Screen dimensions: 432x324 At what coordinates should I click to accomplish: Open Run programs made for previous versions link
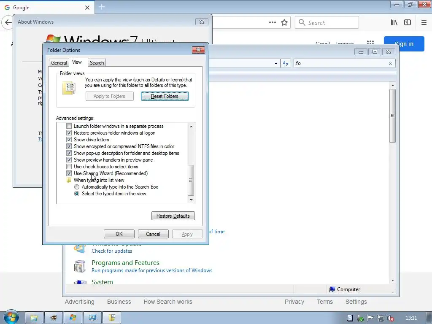152,270
